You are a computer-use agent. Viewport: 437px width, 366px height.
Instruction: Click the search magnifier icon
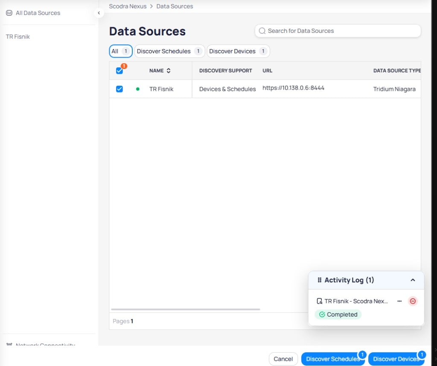click(x=262, y=31)
